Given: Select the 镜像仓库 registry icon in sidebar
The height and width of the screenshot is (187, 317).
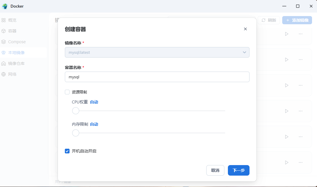Looking at the screenshot, I should pos(4,63).
